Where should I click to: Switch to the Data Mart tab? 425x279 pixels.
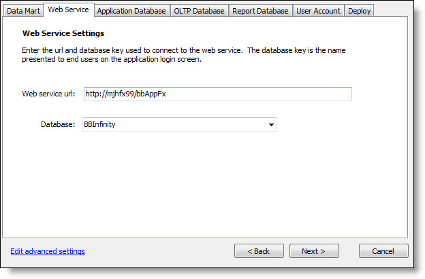coord(24,11)
